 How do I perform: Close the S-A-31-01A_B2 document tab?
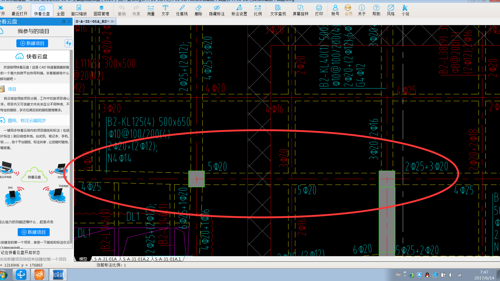[x=112, y=21]
